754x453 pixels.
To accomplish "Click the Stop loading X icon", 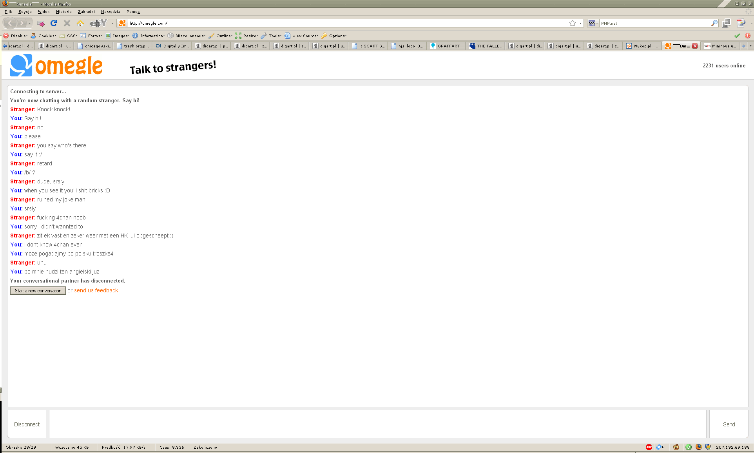I will click(x=67, y=23).
